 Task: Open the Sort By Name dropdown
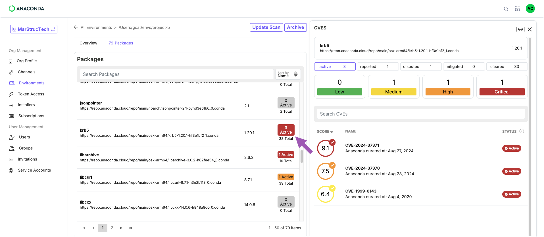pyautogui.click(x=288, y=74)
